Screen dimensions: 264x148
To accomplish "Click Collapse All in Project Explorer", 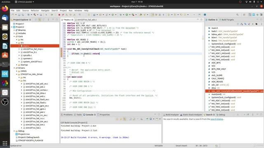I will click(x=36, y=20).
